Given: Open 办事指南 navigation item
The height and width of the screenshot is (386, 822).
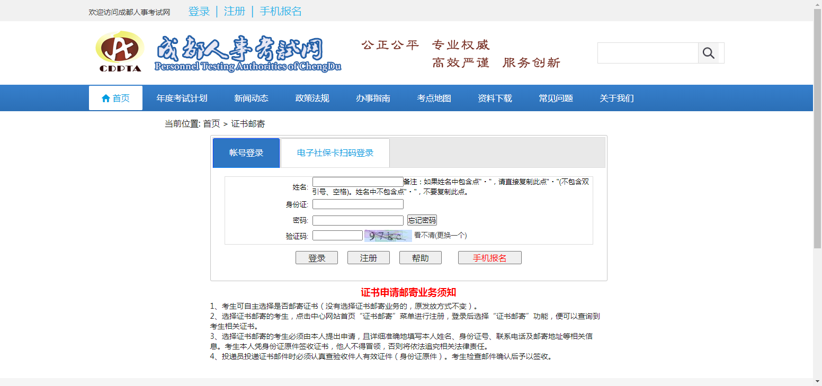Looking at the screenshot, I should pos(373,98).
